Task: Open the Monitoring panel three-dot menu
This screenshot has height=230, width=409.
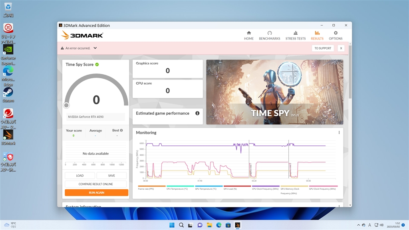Action: click(x=339, y=133)
